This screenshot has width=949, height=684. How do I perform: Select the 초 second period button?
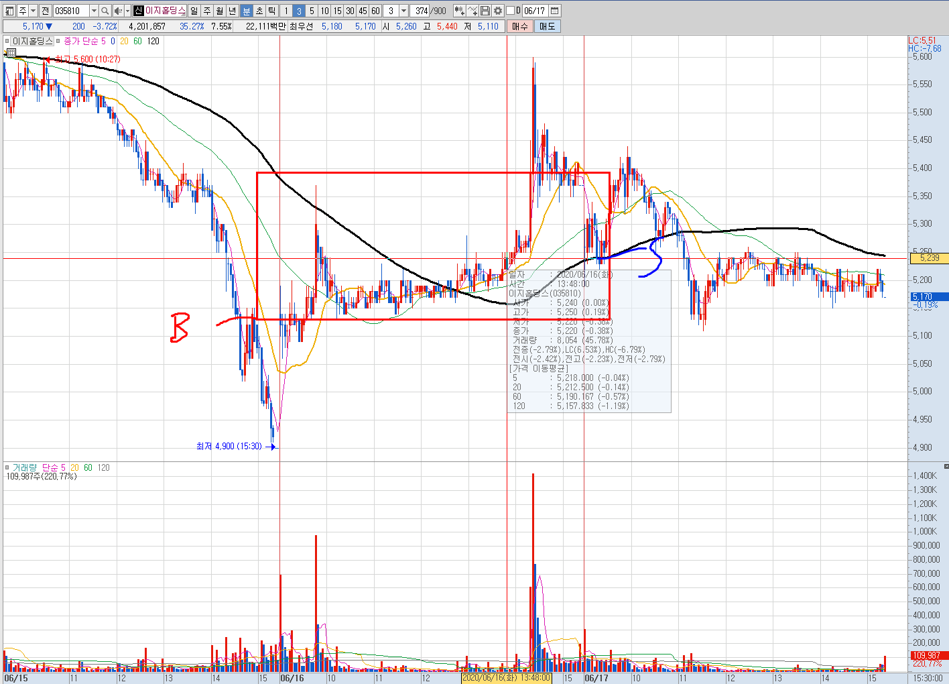tap(259, 11)
